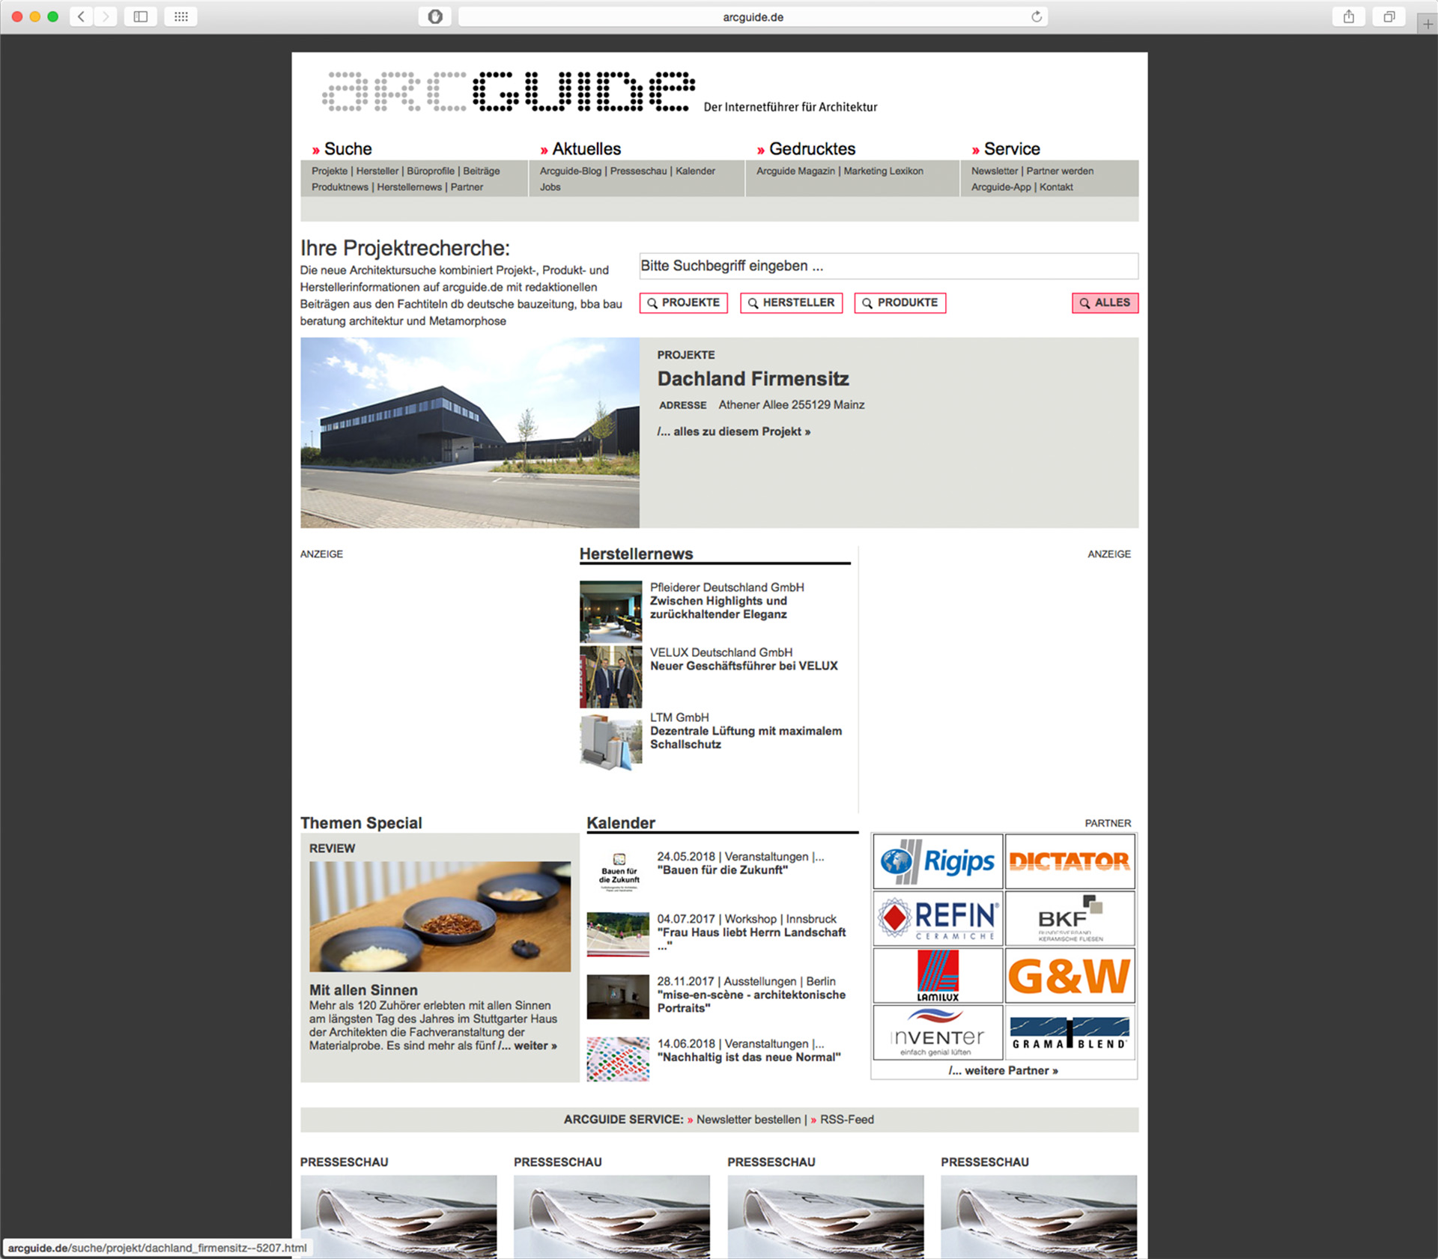Open the DICTATOR partner logo

(x=1069, y=861)
